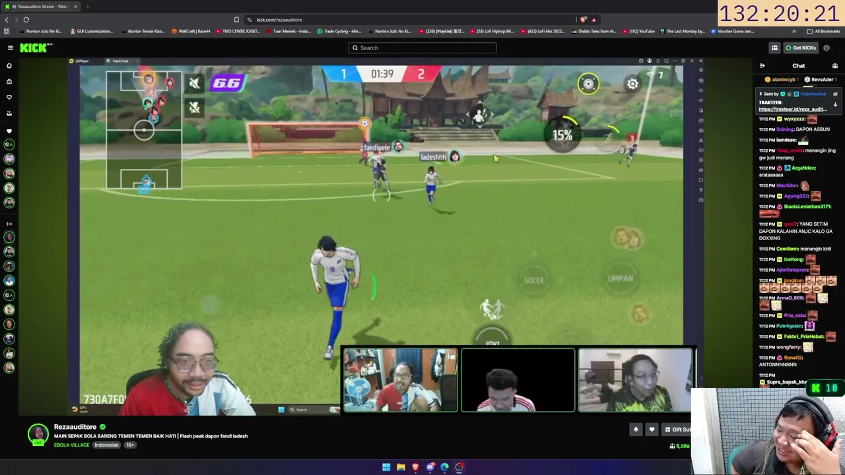Open the Rezaauditore channel name link

click(75, 427)
